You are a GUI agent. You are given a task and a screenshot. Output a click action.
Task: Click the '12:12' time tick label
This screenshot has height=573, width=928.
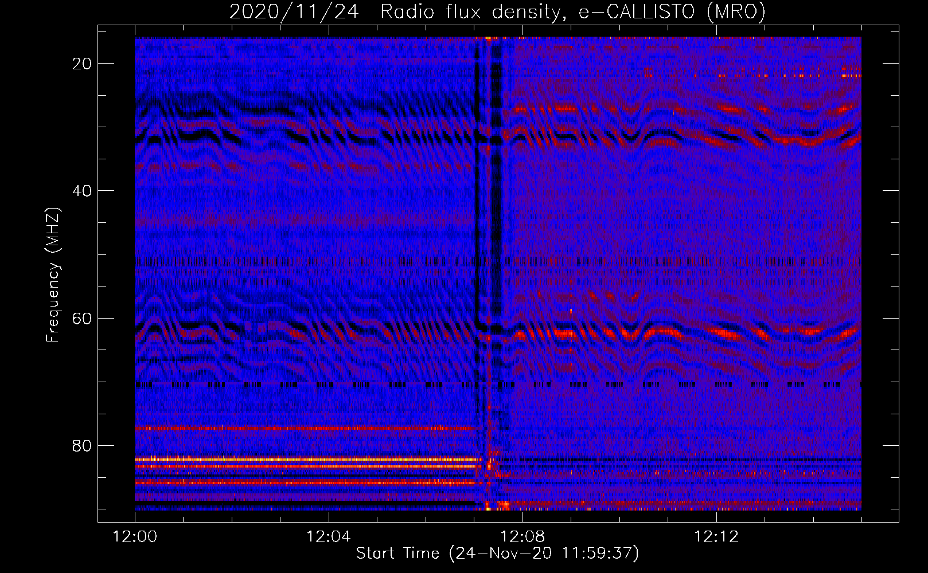point(716,537)
